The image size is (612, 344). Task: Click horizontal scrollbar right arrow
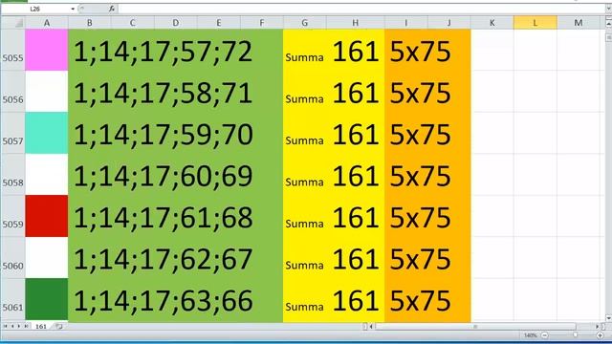point(597,327)
